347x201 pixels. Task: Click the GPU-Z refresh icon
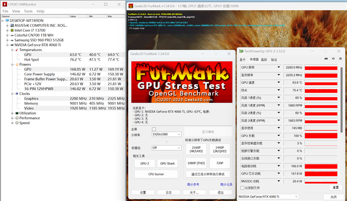tap(333, 58)
